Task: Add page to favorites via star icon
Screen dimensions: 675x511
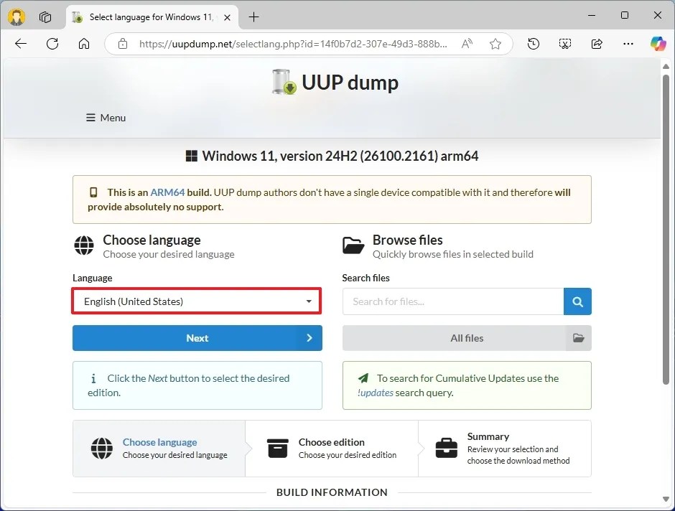Action: pos(495,43)
